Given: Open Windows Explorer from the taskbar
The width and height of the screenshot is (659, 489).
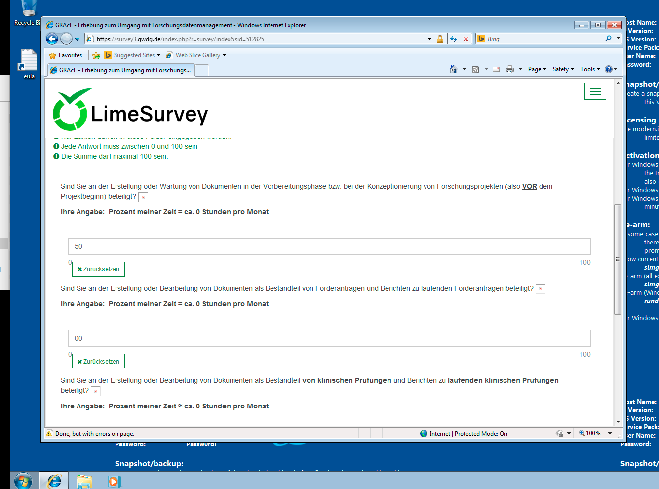Looking at the screenshot, I should click(84, 481).
